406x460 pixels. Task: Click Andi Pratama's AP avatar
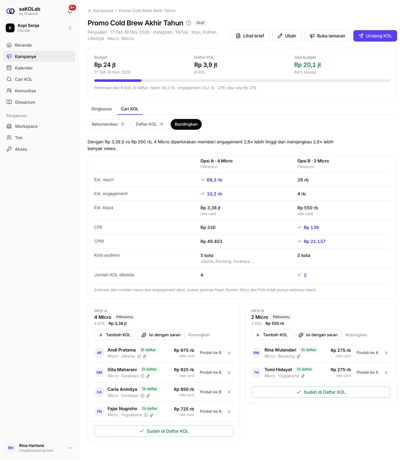[99, 353]
